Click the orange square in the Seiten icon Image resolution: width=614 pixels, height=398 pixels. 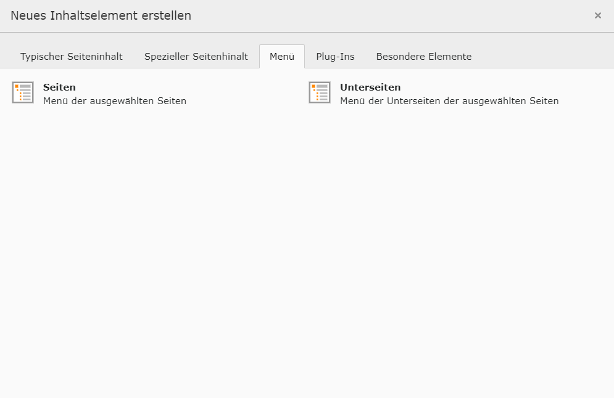tap(17, 86)
